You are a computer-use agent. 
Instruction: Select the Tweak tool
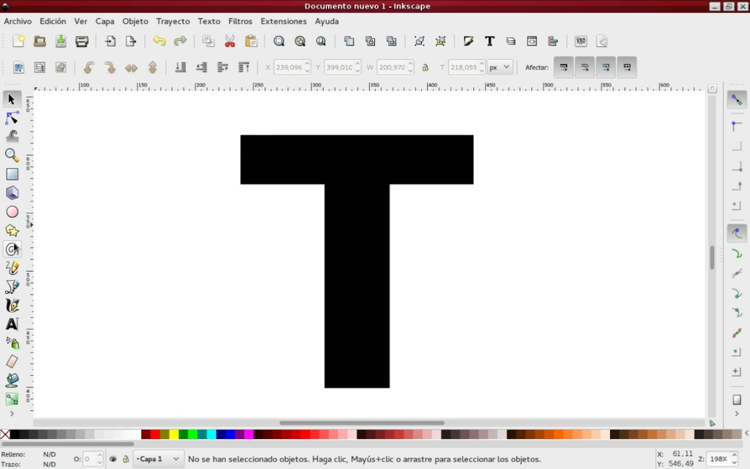tap(12, 136)
